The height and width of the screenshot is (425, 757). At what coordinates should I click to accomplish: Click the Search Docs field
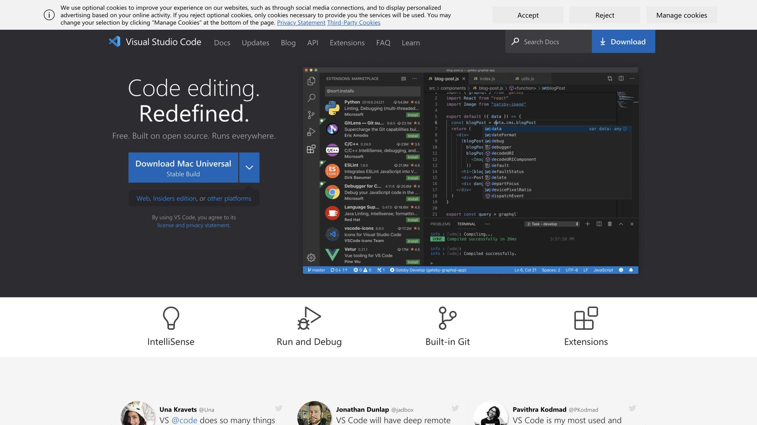[x=548, y=41]
